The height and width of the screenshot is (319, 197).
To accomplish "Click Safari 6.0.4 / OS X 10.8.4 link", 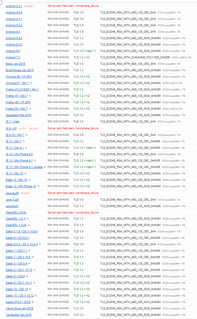I will [x=22, y=244].
